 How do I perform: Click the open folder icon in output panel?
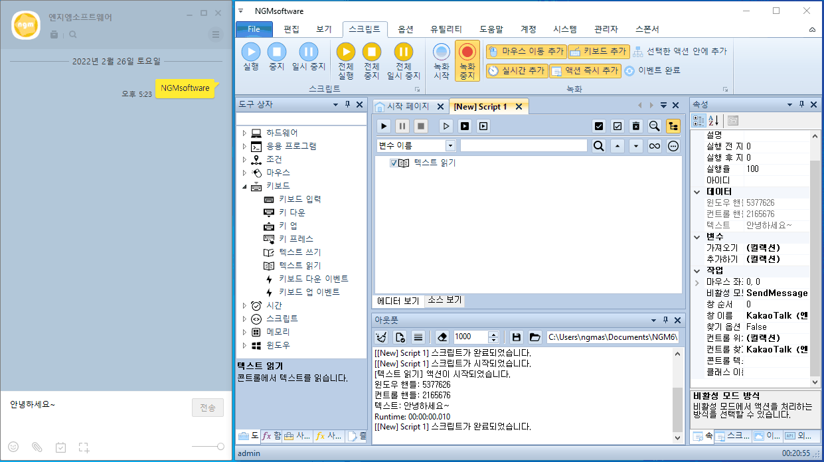point(535,337)
